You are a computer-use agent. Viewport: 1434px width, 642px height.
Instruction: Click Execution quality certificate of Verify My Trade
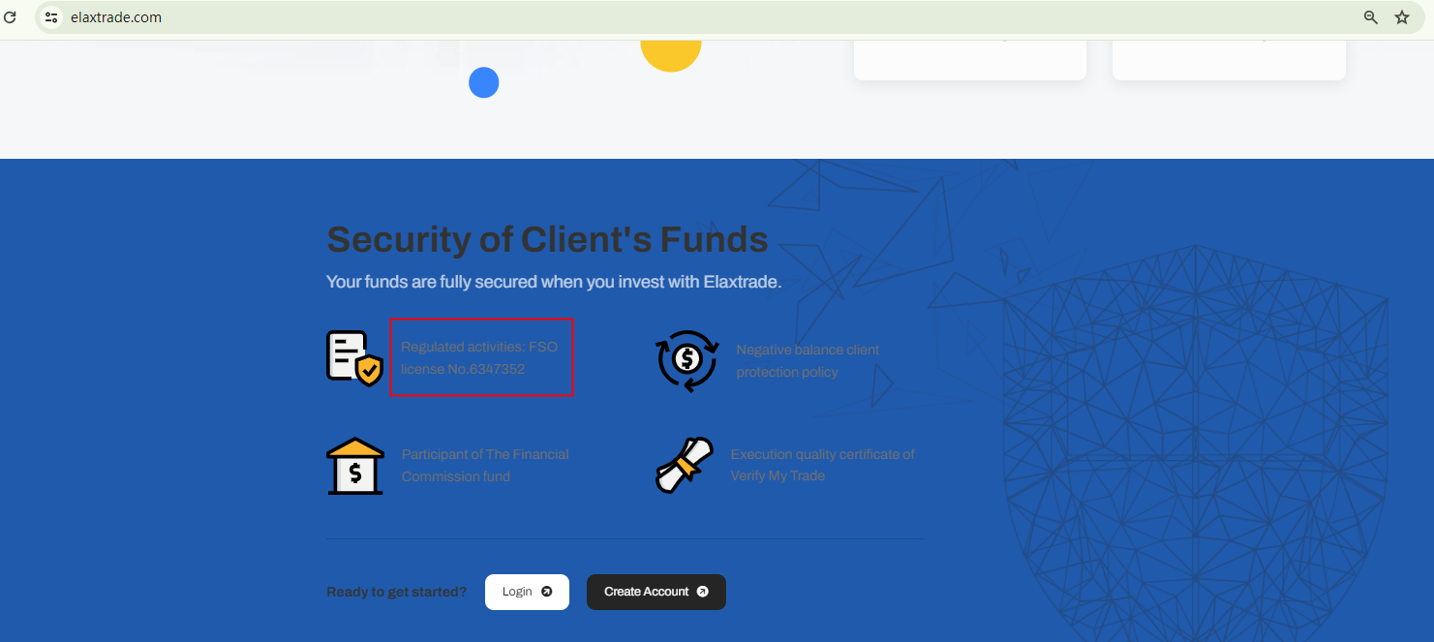coord(822,465)
